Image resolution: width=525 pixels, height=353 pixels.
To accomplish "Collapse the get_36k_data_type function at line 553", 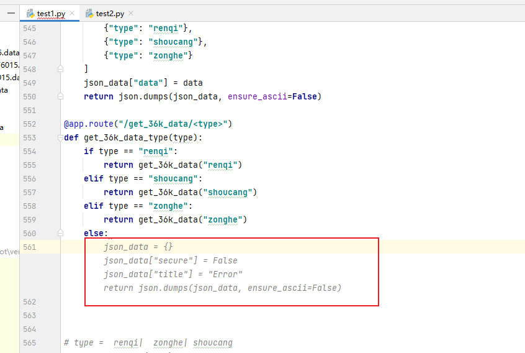I will point(60,137).
